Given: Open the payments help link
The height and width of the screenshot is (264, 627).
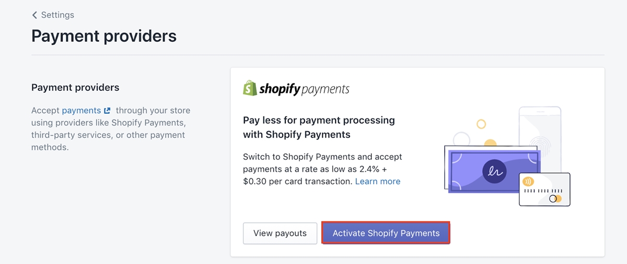Looking at the screenshot, I should point(82,111).
